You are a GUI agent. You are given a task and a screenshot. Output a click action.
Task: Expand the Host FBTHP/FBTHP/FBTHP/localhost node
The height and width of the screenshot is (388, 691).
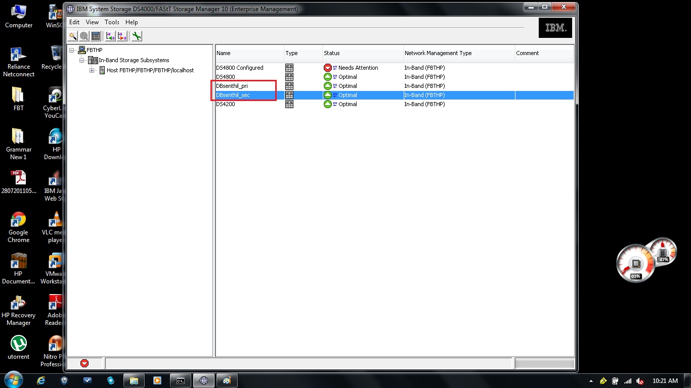(92, 70)
